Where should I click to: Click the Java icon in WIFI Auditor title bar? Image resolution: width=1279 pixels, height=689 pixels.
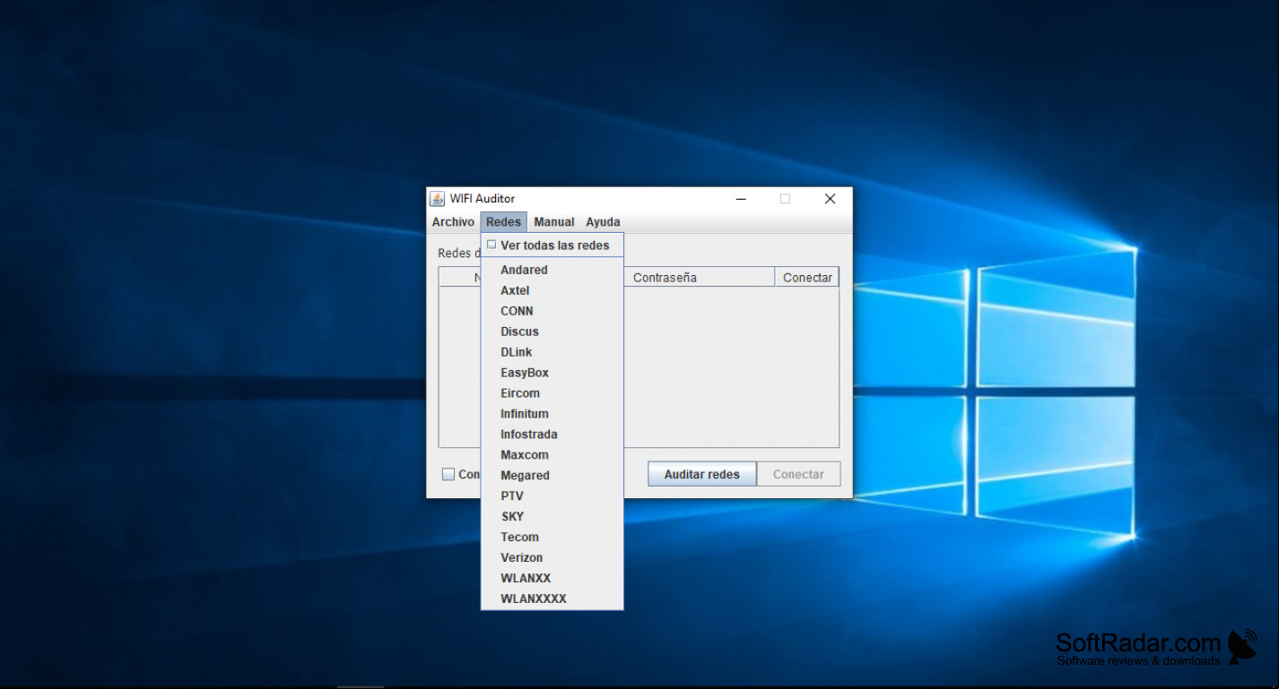click(437, 199)
